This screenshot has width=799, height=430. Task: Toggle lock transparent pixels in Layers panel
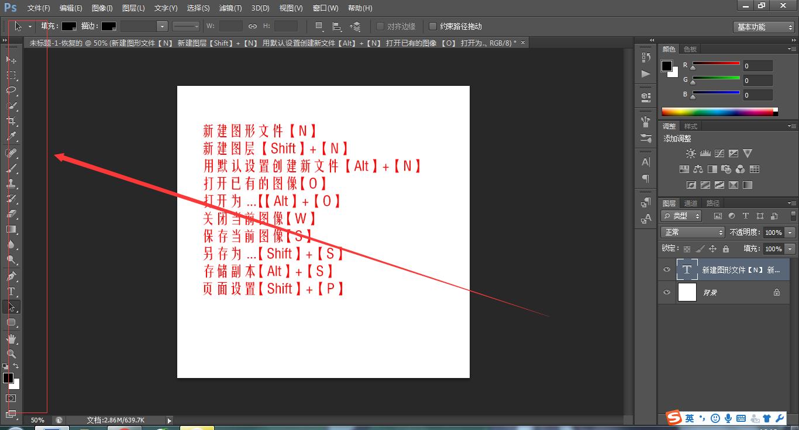[687, 249]
